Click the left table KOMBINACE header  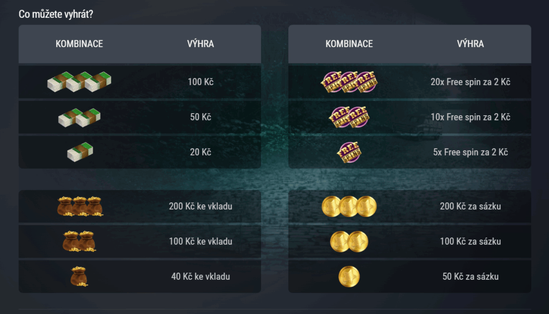tap(79, 44)
